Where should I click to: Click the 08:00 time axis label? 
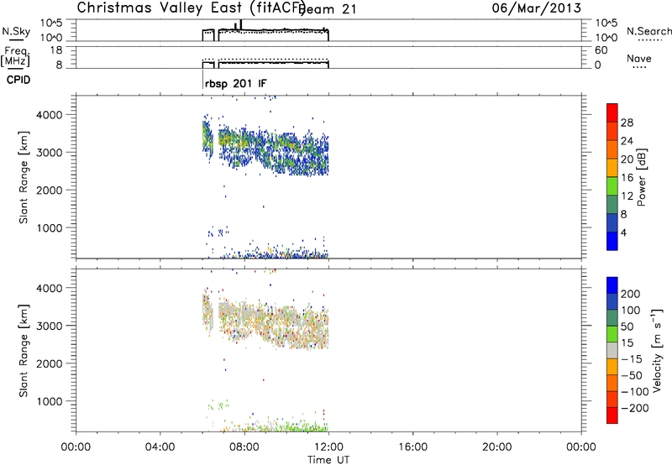pyautogui.click(x=244, y=447)
